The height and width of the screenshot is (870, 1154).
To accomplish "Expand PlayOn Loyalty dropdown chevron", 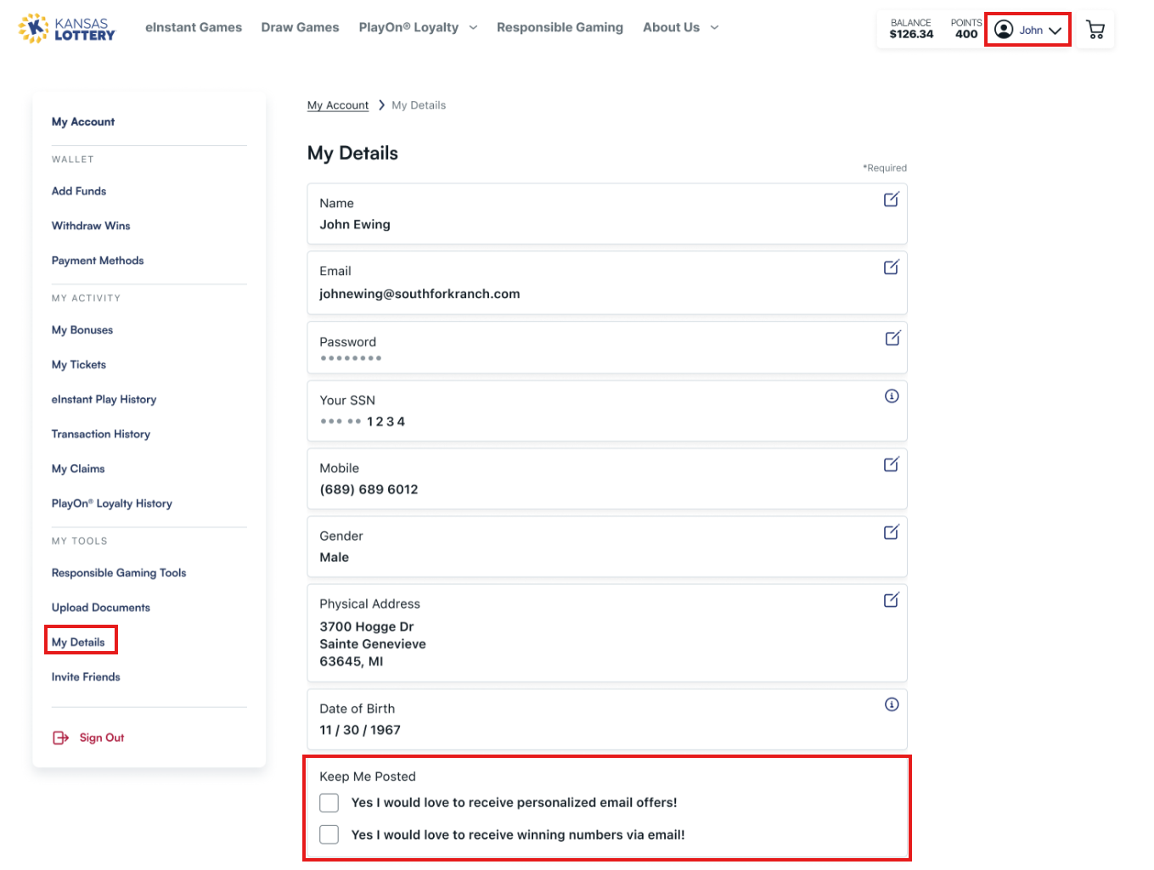I will [473, 27].
